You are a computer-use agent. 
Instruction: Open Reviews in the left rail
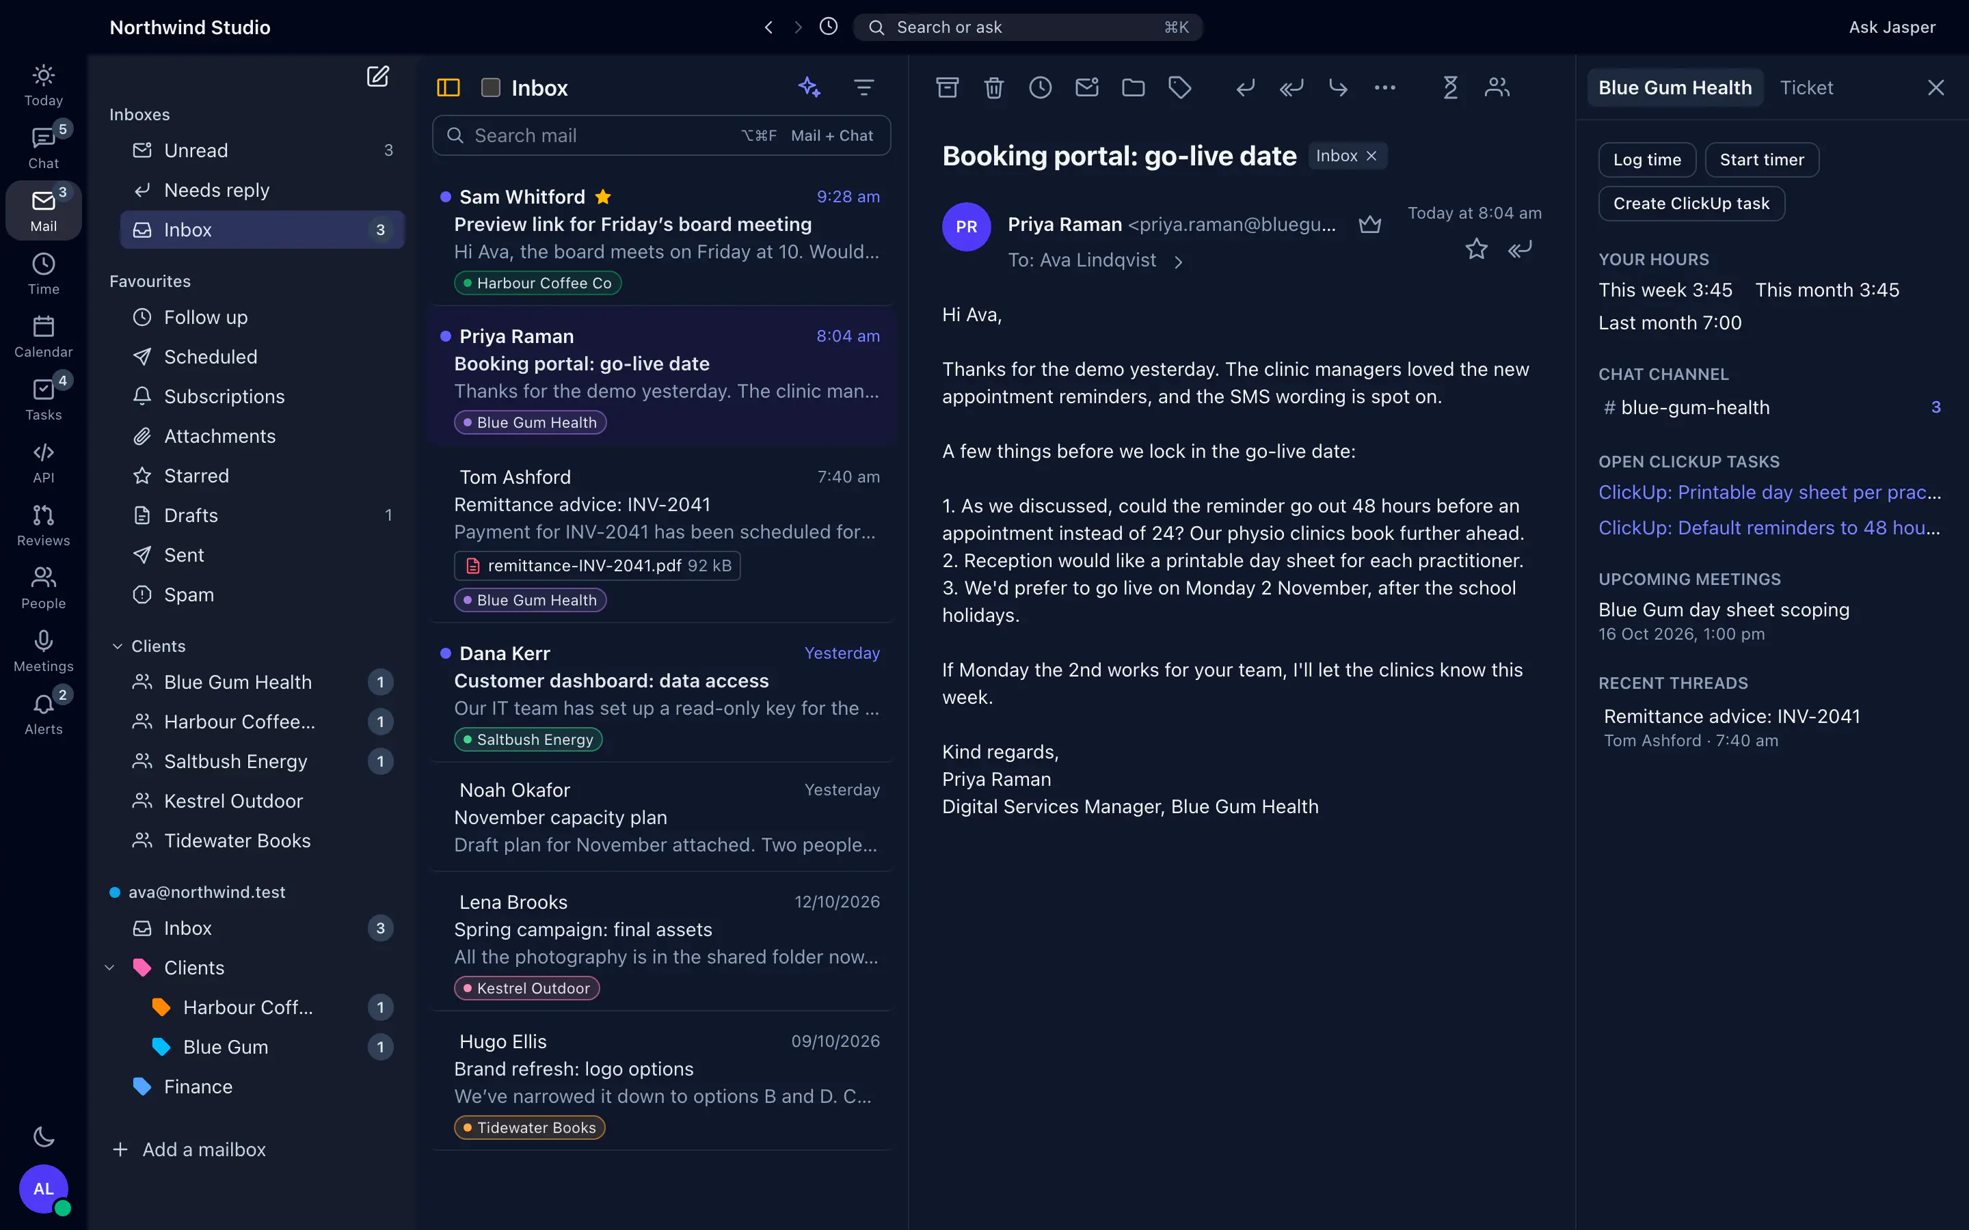(43, 525)
